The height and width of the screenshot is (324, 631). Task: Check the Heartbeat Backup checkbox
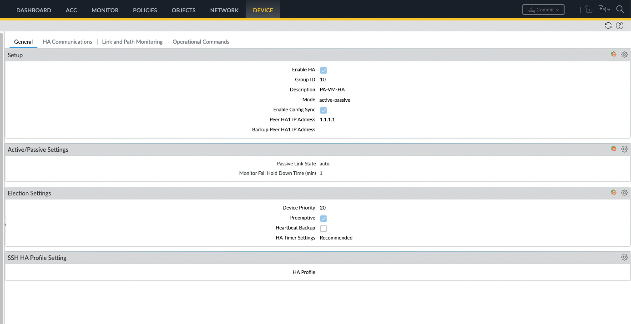(323, 229)
